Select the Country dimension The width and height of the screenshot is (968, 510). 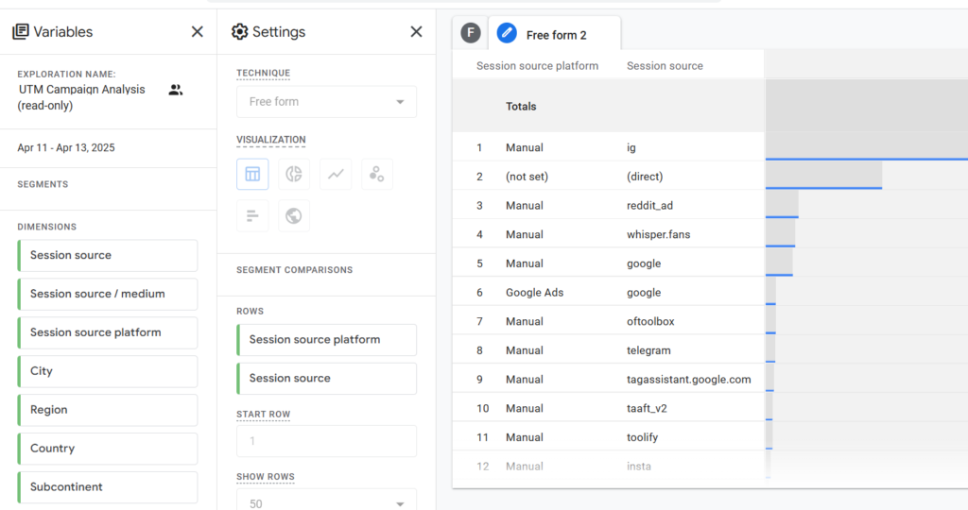(108, 449)
